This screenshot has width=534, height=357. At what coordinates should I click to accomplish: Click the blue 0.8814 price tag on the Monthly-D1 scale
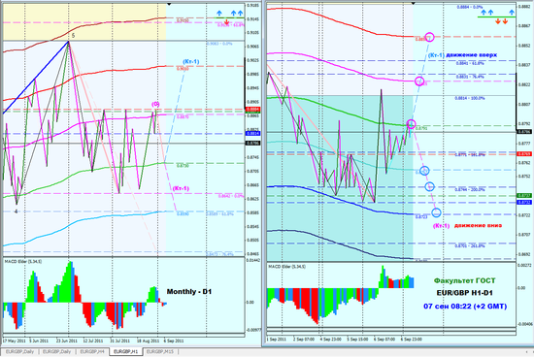point(252,134)
